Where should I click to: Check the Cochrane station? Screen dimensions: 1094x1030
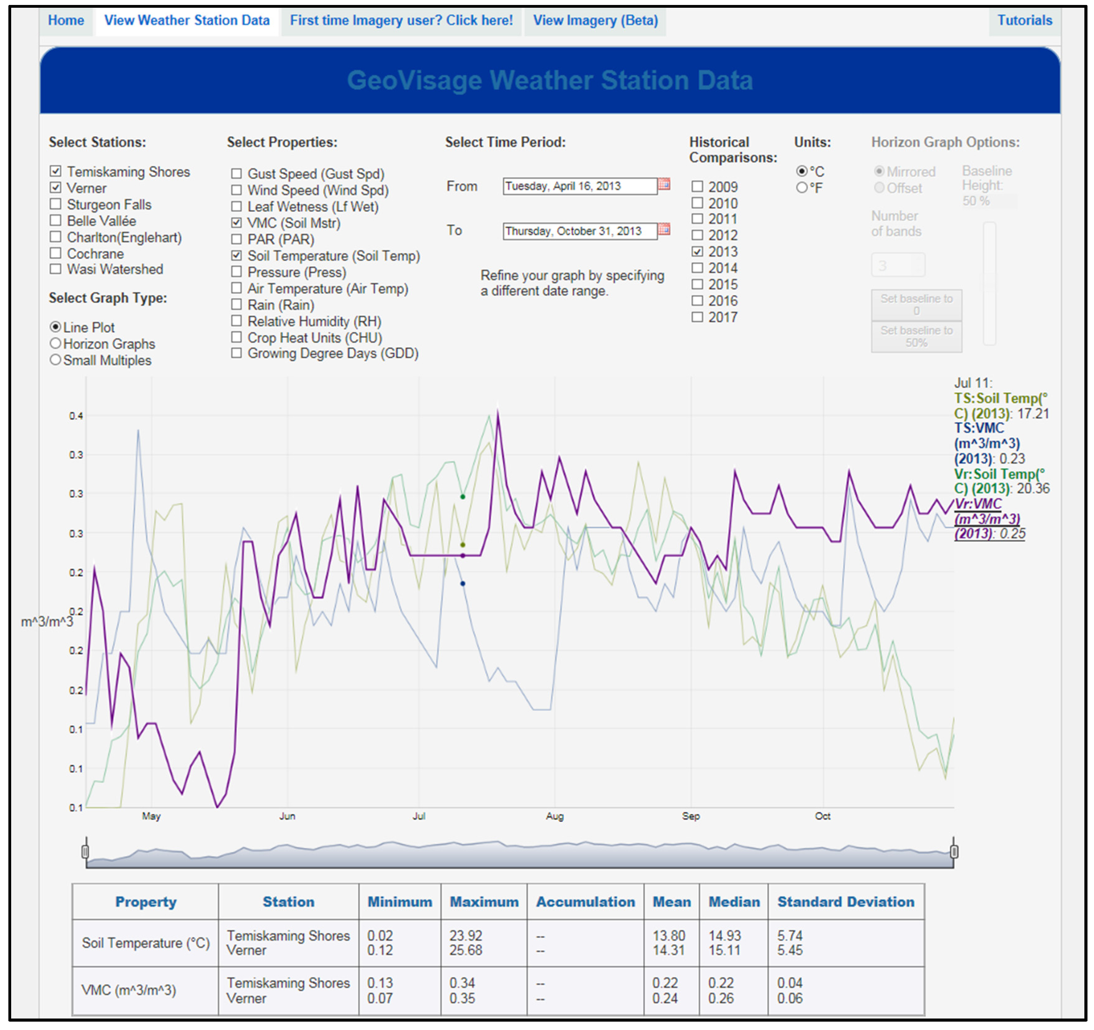pyautogui.click(x=56, y=253)
